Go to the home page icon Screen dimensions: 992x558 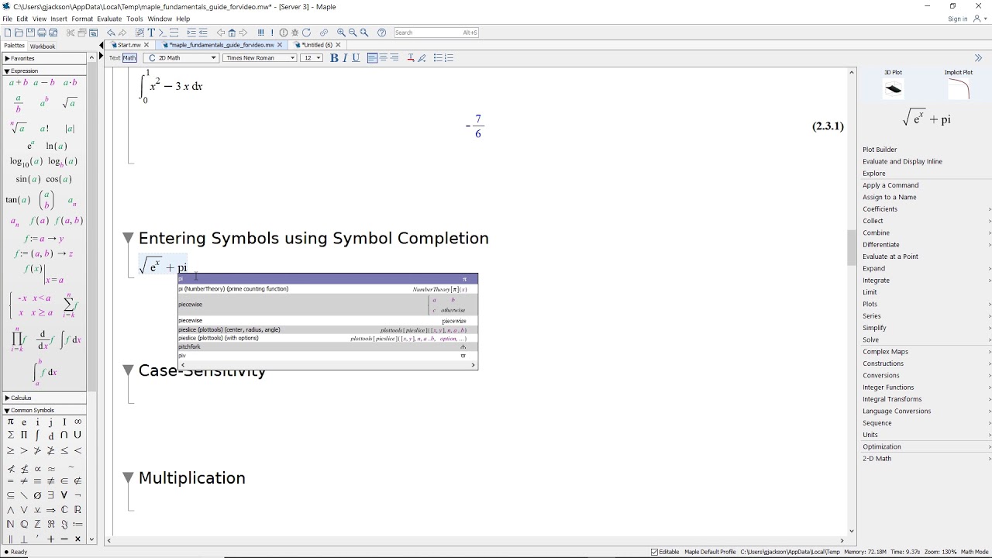coord(232,33)
